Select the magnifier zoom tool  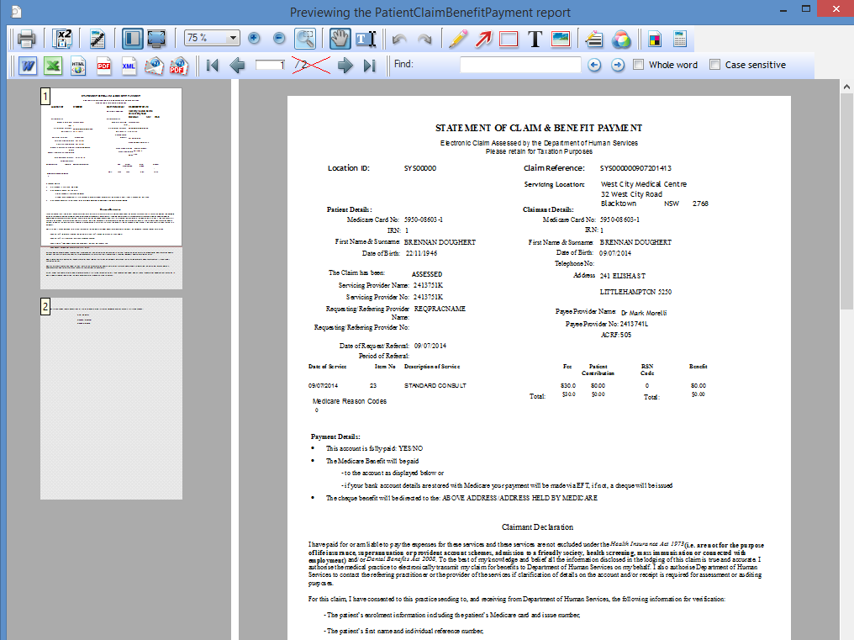[x=305, y=39]
